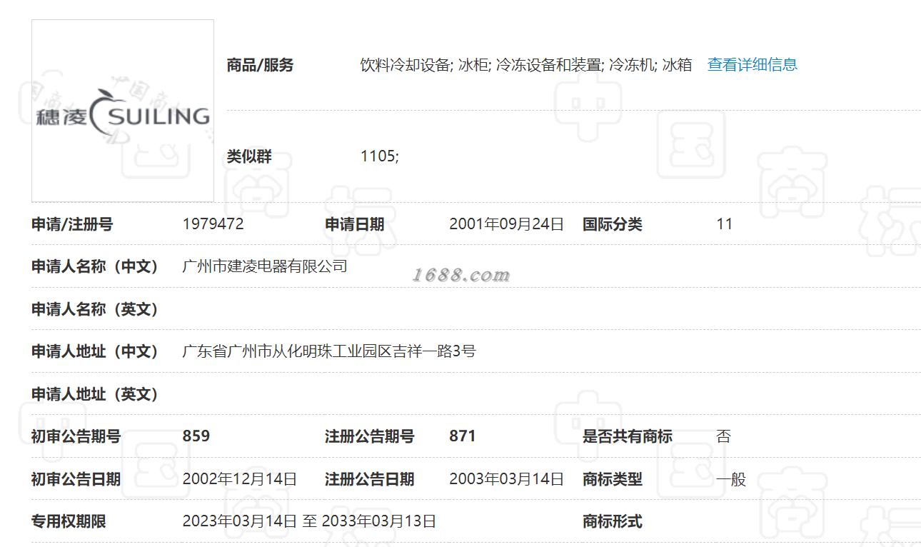Click the 商品/服务 label

(x=260, y=65)
